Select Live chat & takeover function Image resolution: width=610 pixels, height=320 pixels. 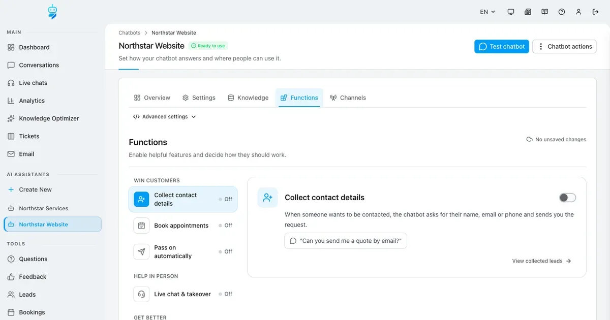point(183,294)
